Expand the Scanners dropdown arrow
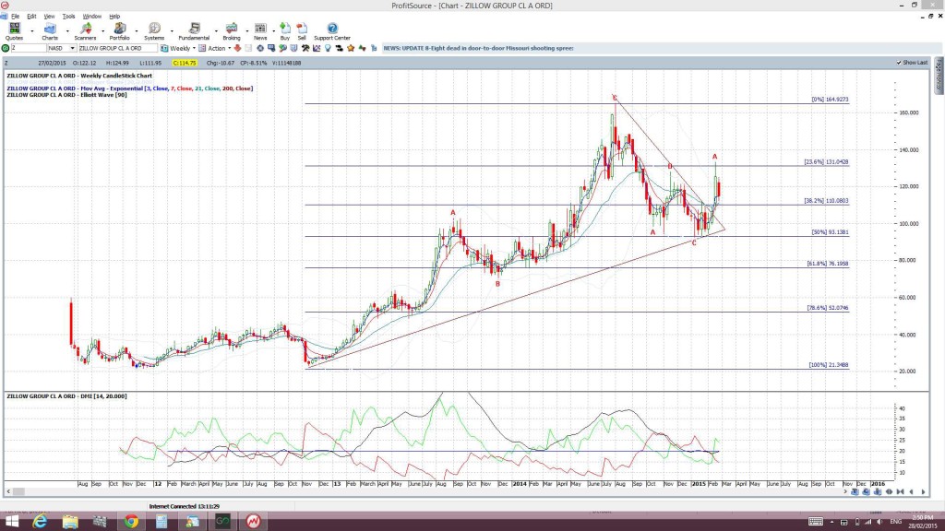 coord(102,30)
